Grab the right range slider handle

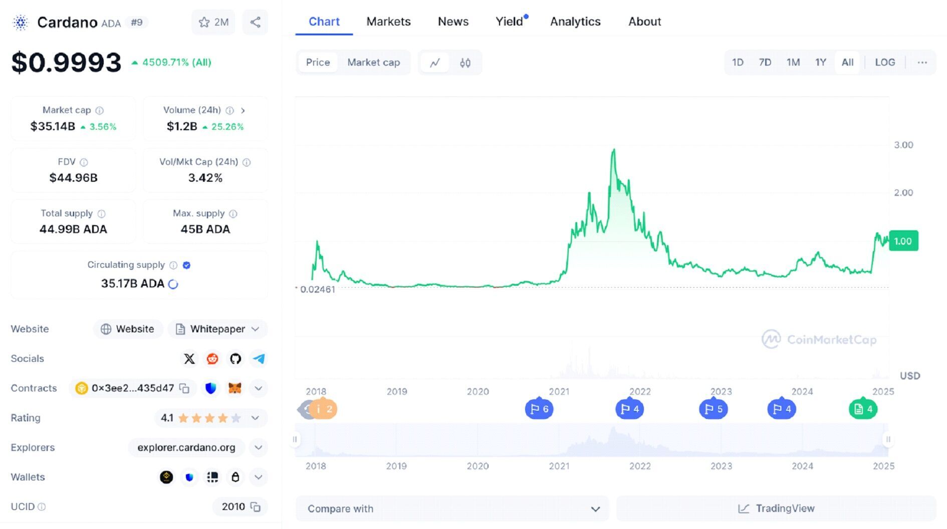coord(888,439)
